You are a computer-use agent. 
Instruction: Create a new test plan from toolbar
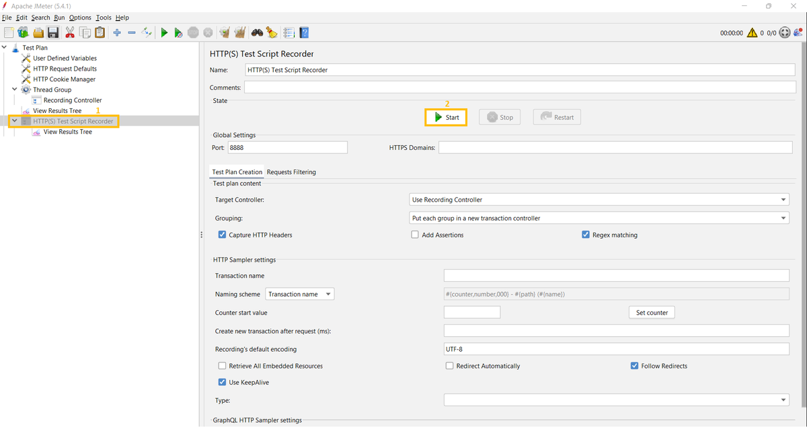8,32
